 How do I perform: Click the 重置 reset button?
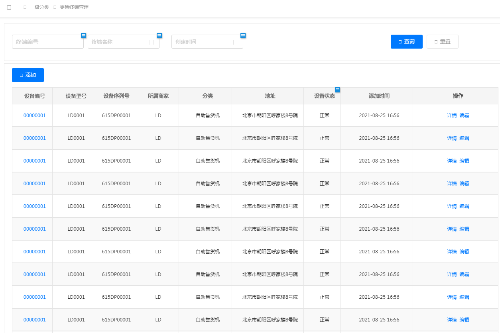coord(443,42)
